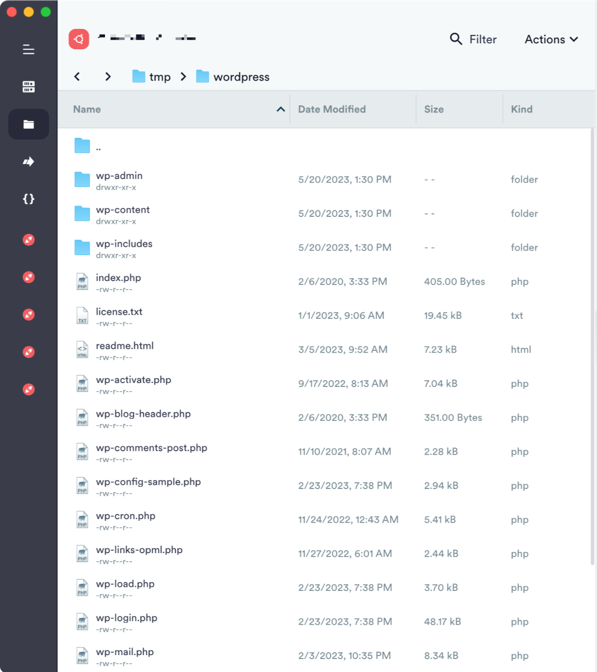Sort by Date Modified column
This screenshot has height=672, width=597.
332,109
